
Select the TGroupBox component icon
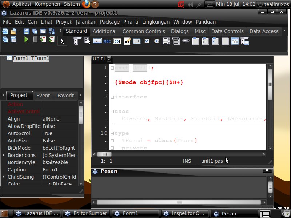[x=196, y=41]
